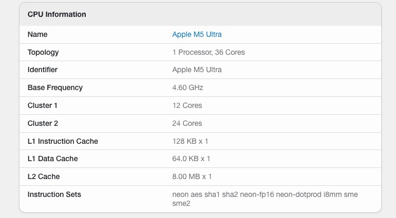This screenshot has width=396, height=218.
Task: Click the CPU Information heading
Action: click(x=57, y=14)
